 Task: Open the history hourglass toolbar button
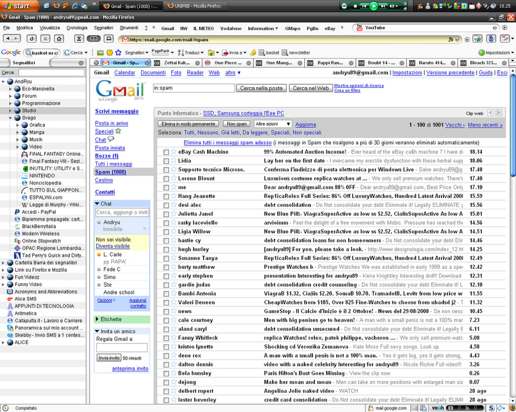[x=79, y=39]
